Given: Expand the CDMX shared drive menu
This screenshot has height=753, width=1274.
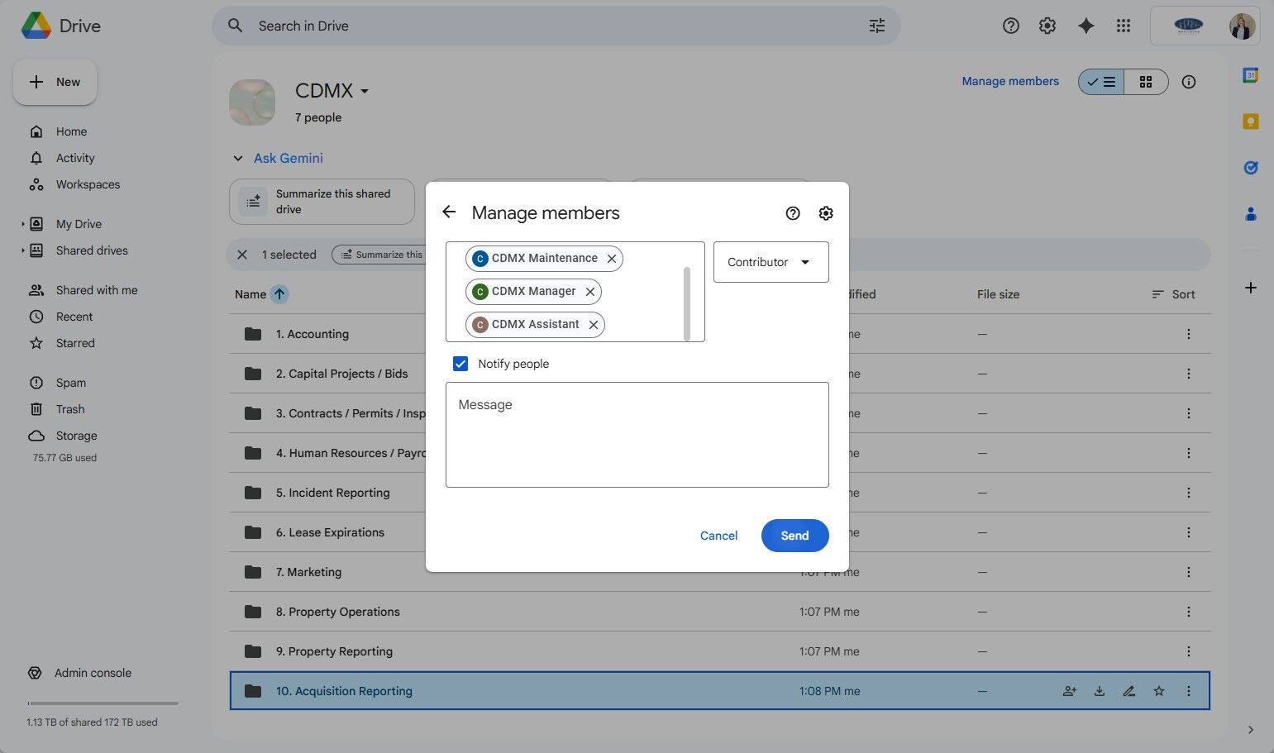Looking at the screenshot, I should click(365, 91).
